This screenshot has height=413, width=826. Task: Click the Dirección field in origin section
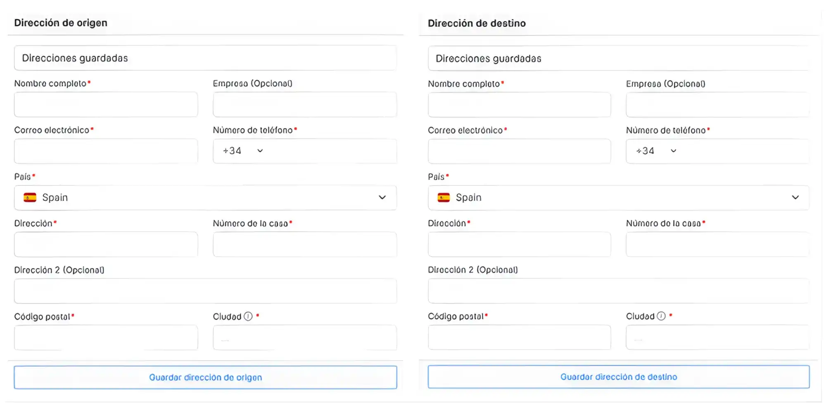coord(106,244)
